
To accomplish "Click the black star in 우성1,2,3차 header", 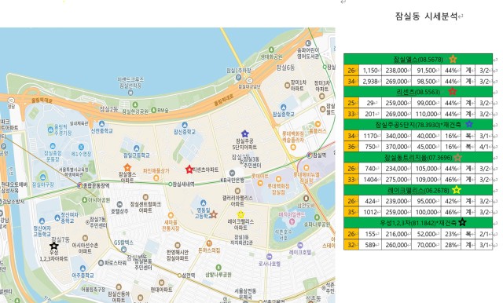I will pos(462,222).
